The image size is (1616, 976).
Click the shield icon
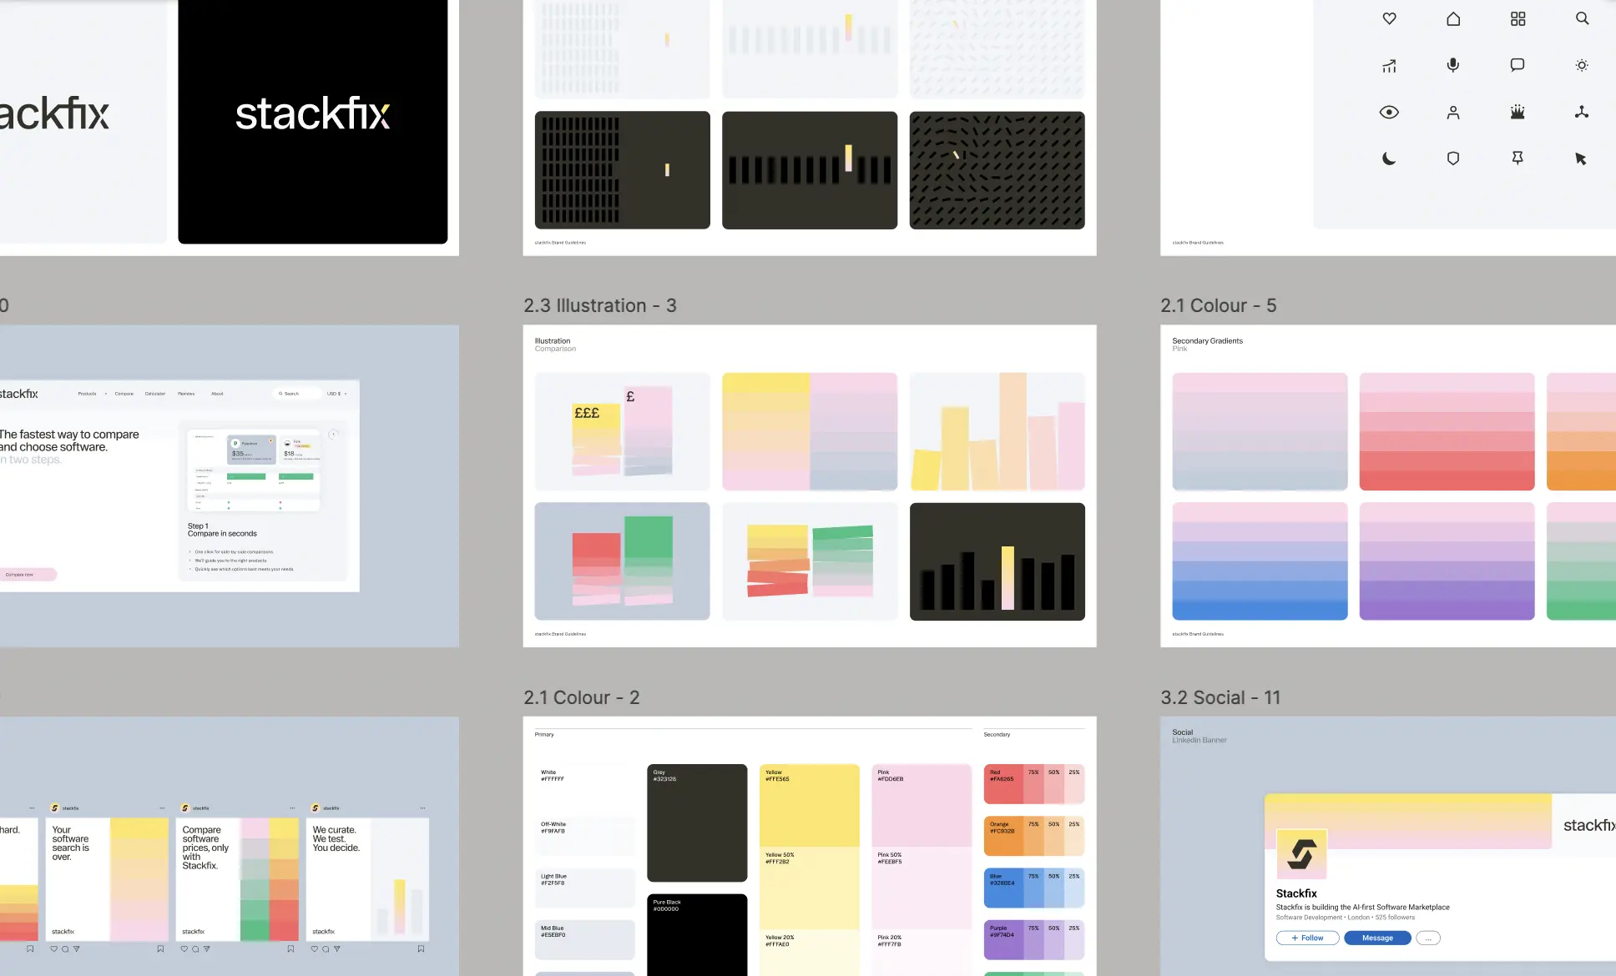(x=1453, y=158)
